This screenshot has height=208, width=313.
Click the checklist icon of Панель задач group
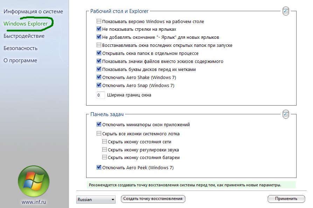point(286,114)
